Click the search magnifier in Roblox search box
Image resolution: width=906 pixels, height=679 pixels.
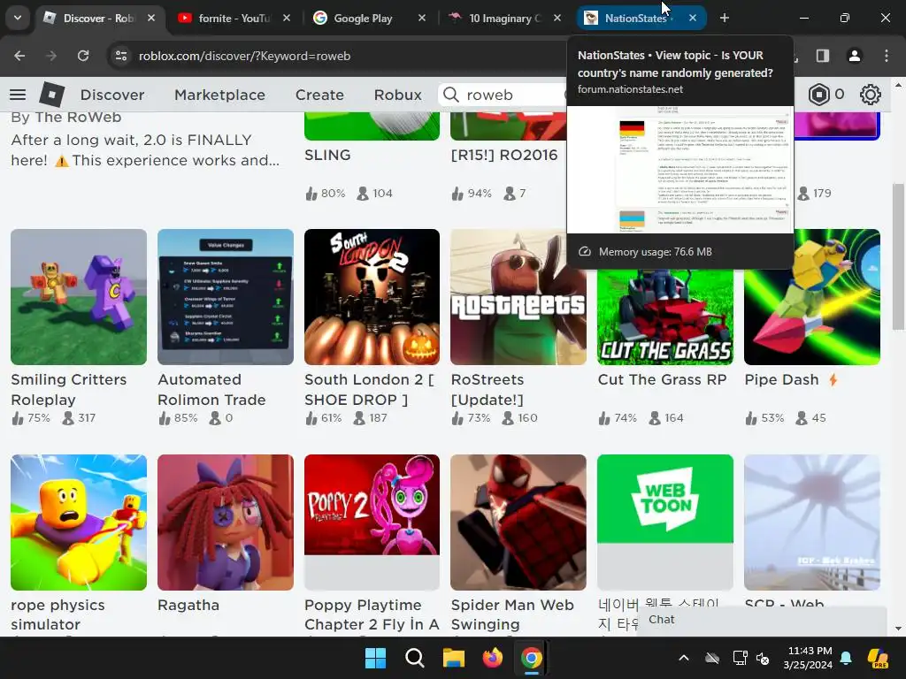click(451, 95)
